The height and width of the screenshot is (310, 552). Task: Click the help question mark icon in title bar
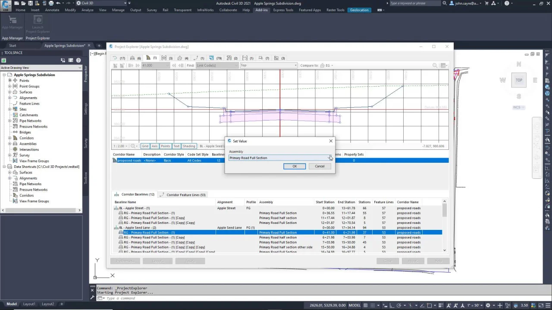click(x=507, y=3)
